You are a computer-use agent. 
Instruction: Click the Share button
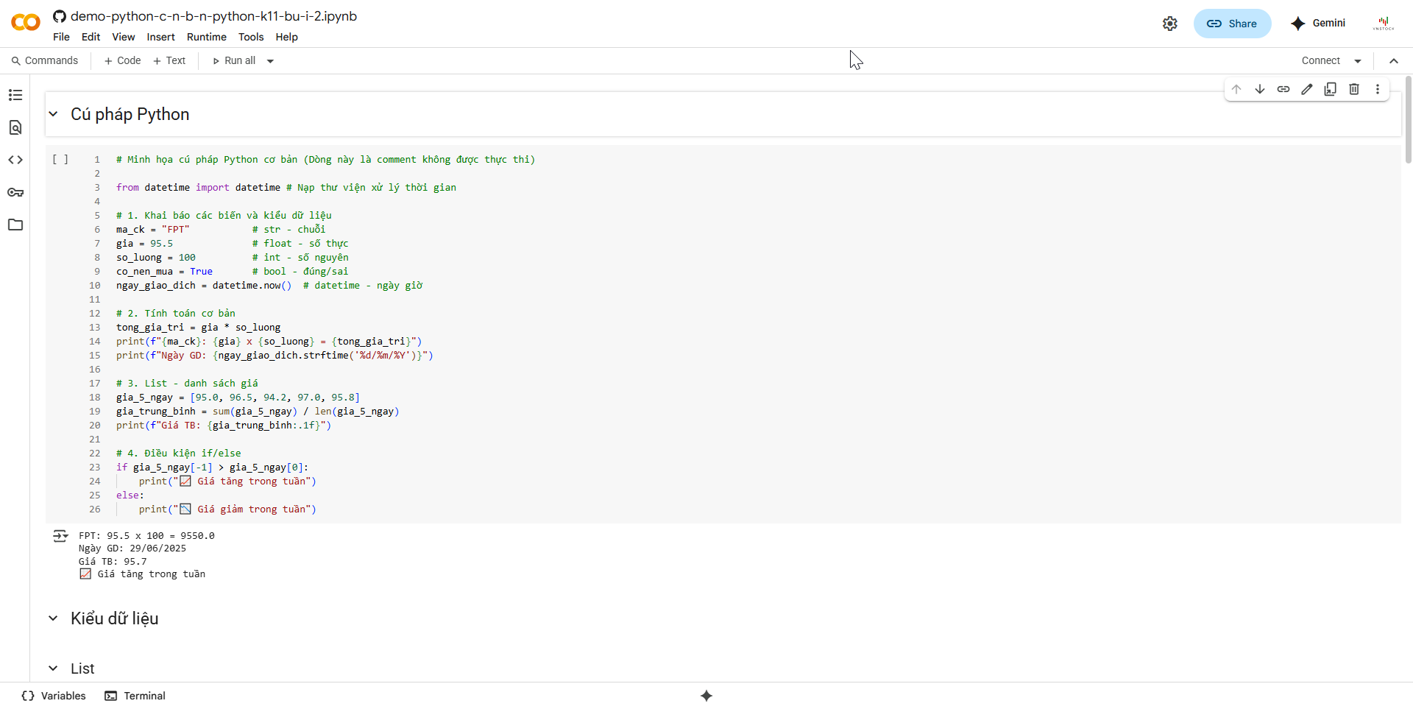click(1232, 24)
